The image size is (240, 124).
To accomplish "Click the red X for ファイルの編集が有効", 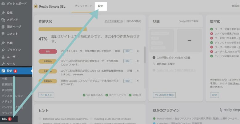I will pos(211,33).
